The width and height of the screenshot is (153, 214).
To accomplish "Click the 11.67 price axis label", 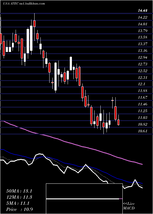I will point(143,98).
